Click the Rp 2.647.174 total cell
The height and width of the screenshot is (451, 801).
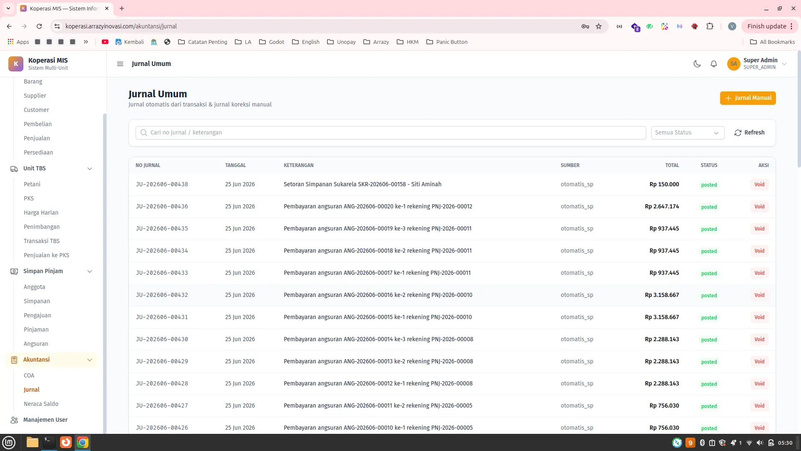662,207
